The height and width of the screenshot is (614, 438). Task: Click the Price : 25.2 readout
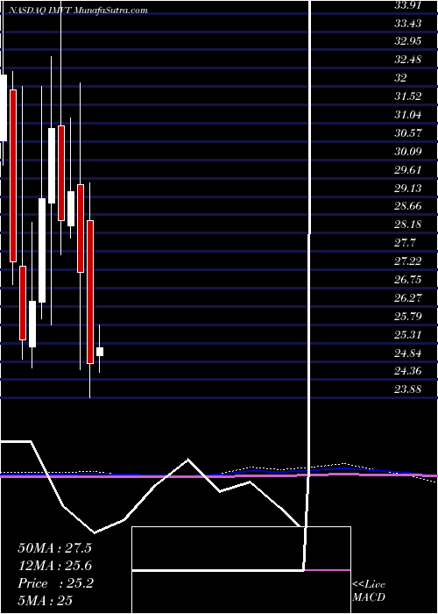55,583
